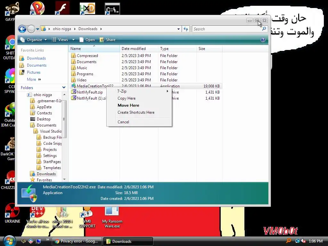Image resolution: width=328 pixels, height=246 pixels.
Task: Open Downloads in Favorite Links
Action: 36,58
